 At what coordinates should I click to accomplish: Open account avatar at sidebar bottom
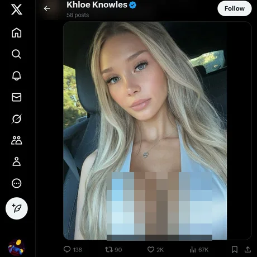point(17,248)
